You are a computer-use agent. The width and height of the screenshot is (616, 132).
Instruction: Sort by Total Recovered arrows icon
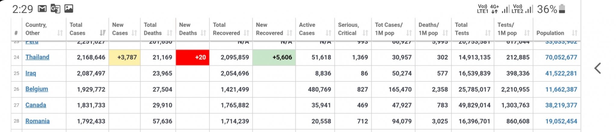[247, 33]
